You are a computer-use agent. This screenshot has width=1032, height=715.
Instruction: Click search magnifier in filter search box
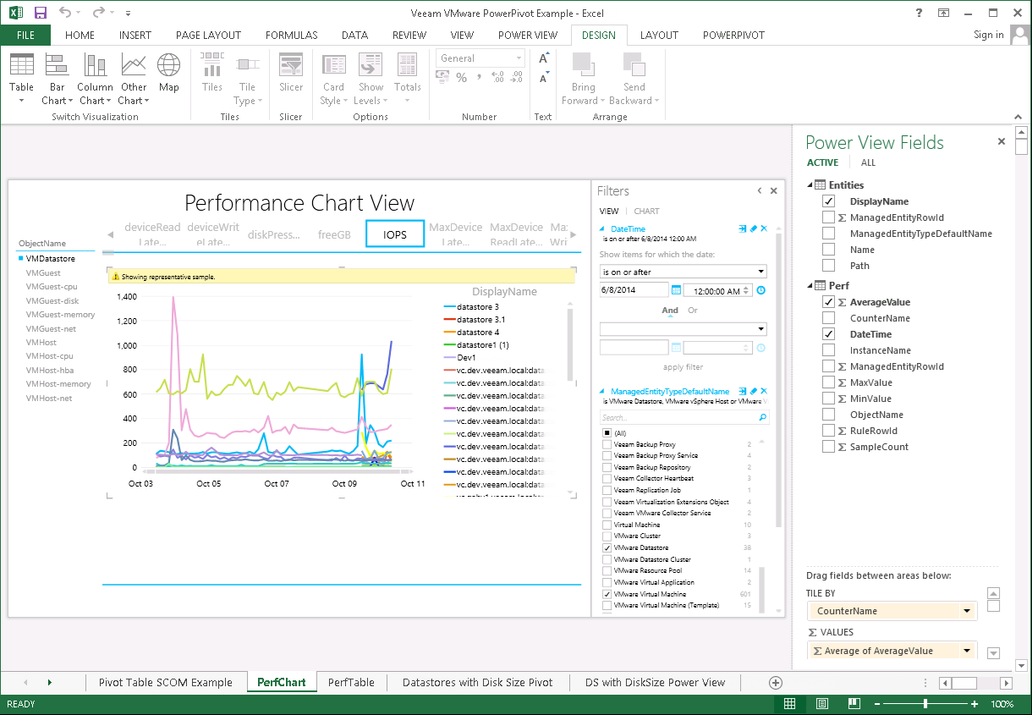[x=762, y=417]
